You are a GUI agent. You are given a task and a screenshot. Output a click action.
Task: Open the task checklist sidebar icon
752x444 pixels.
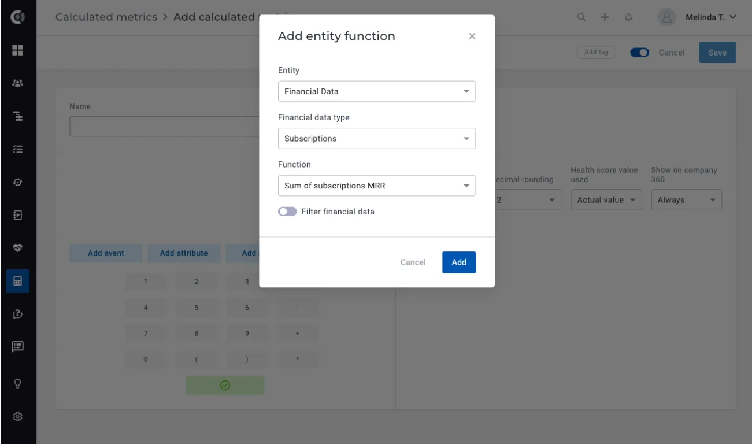click(x=17, y=149)
